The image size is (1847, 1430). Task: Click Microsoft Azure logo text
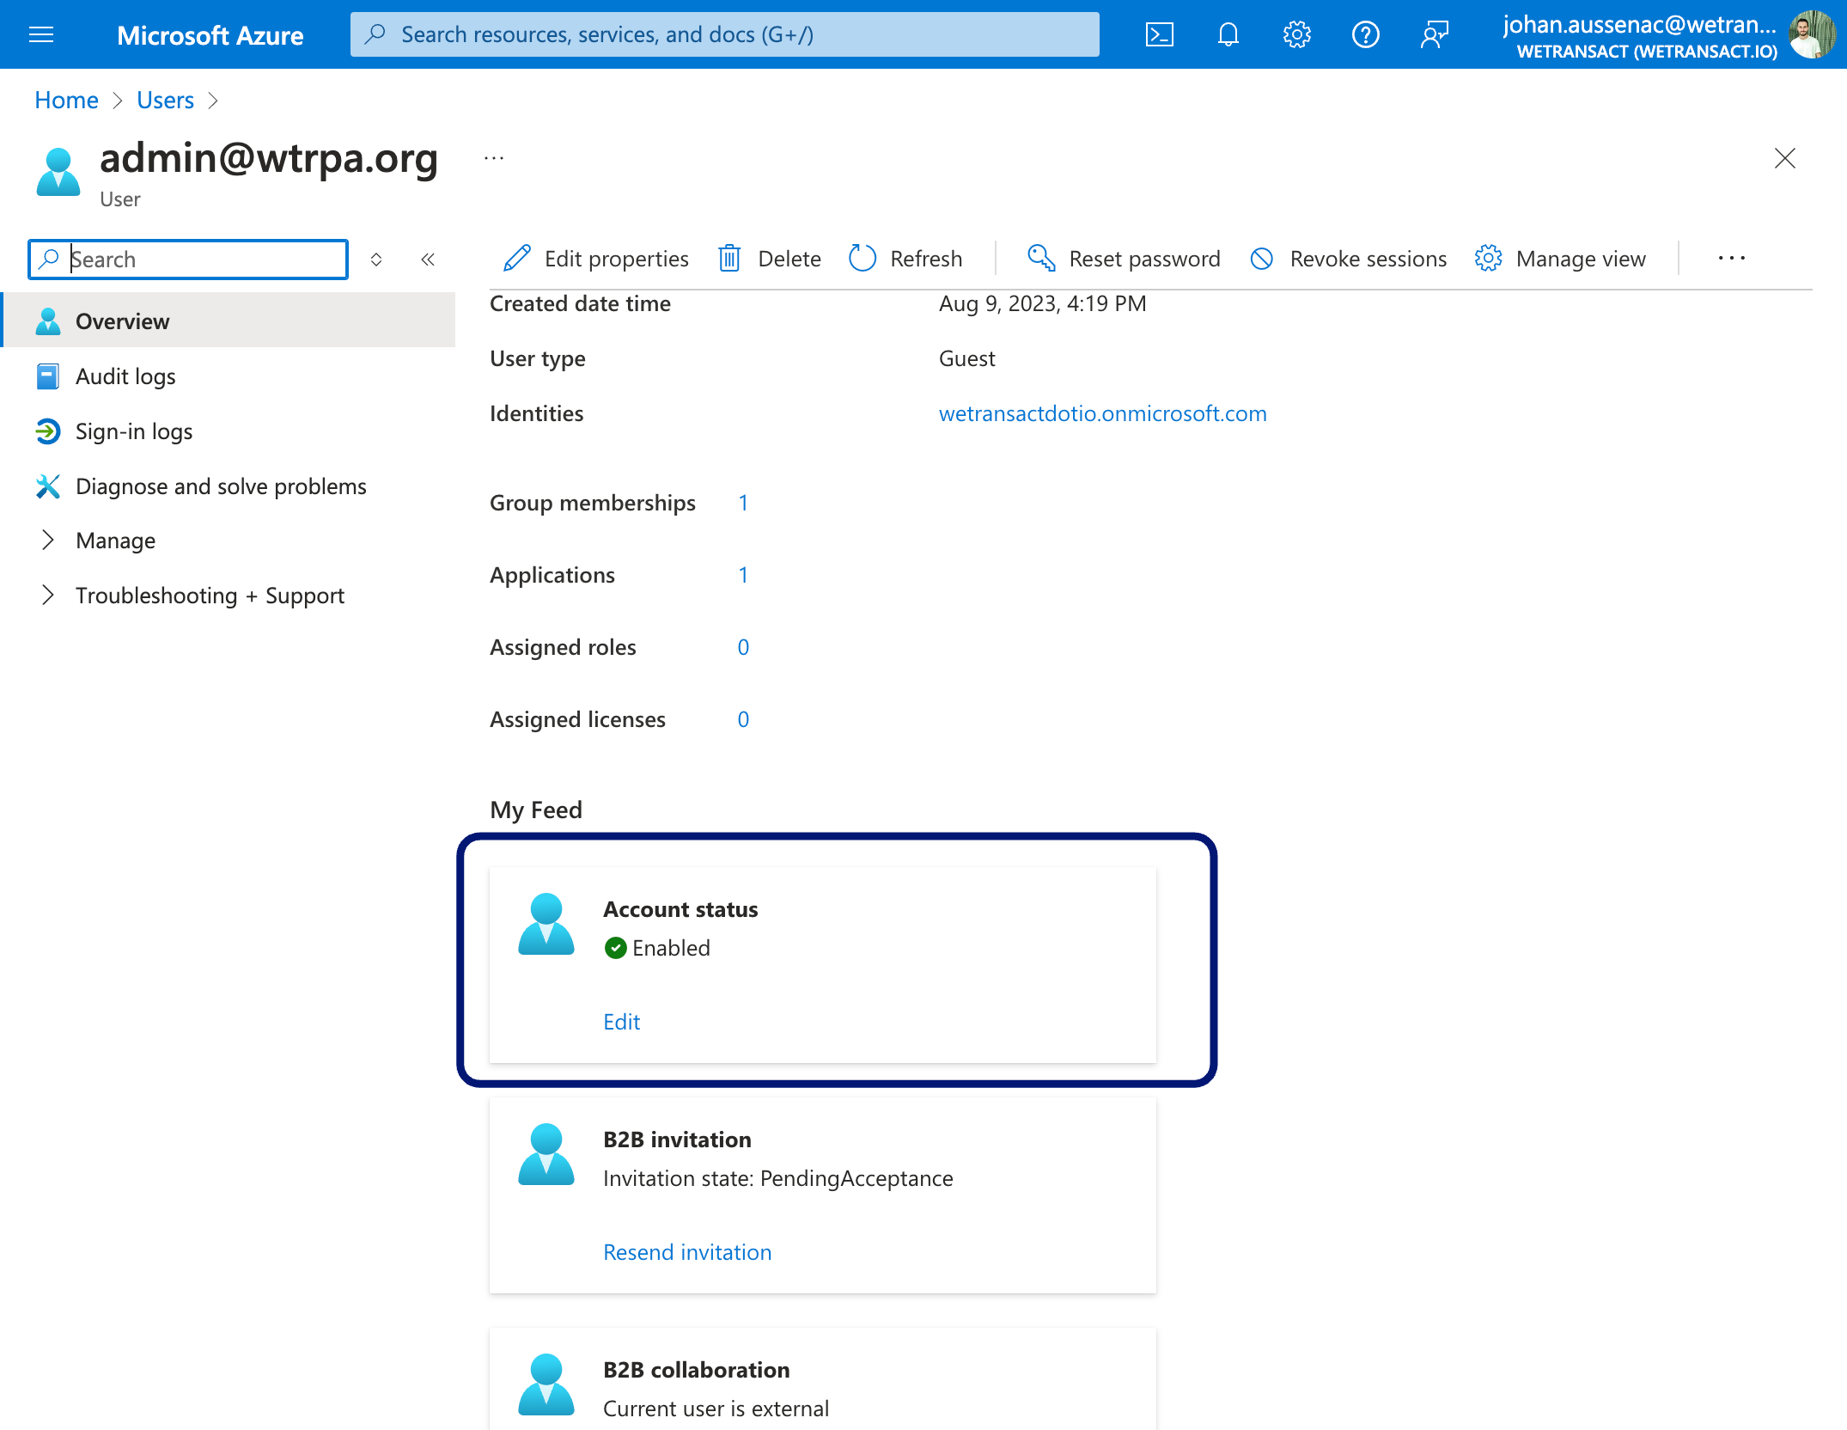click(x=210, y=34)
